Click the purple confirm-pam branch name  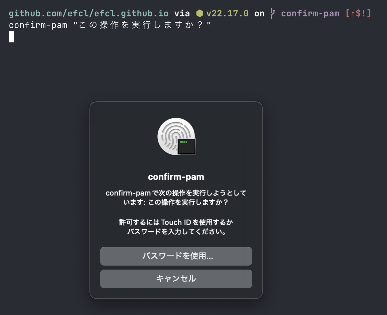pos(310,14)
